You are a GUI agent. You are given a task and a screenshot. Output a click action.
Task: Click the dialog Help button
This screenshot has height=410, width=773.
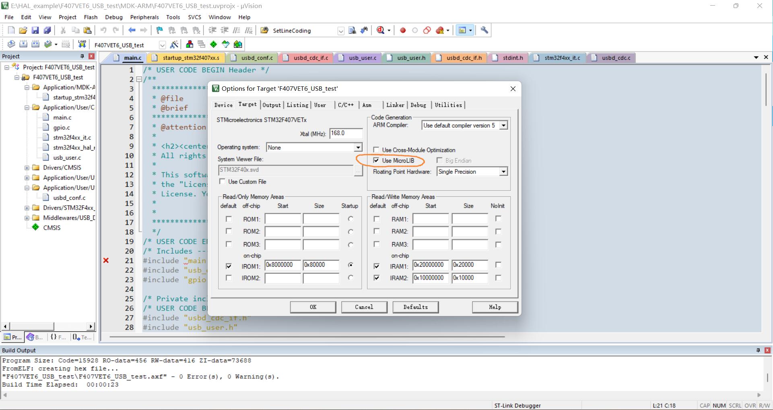point(495,307)
